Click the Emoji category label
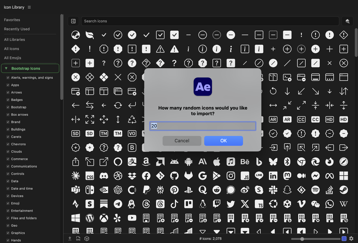The image size is (358, 243). pyautogui.click(x=15, y=203)
